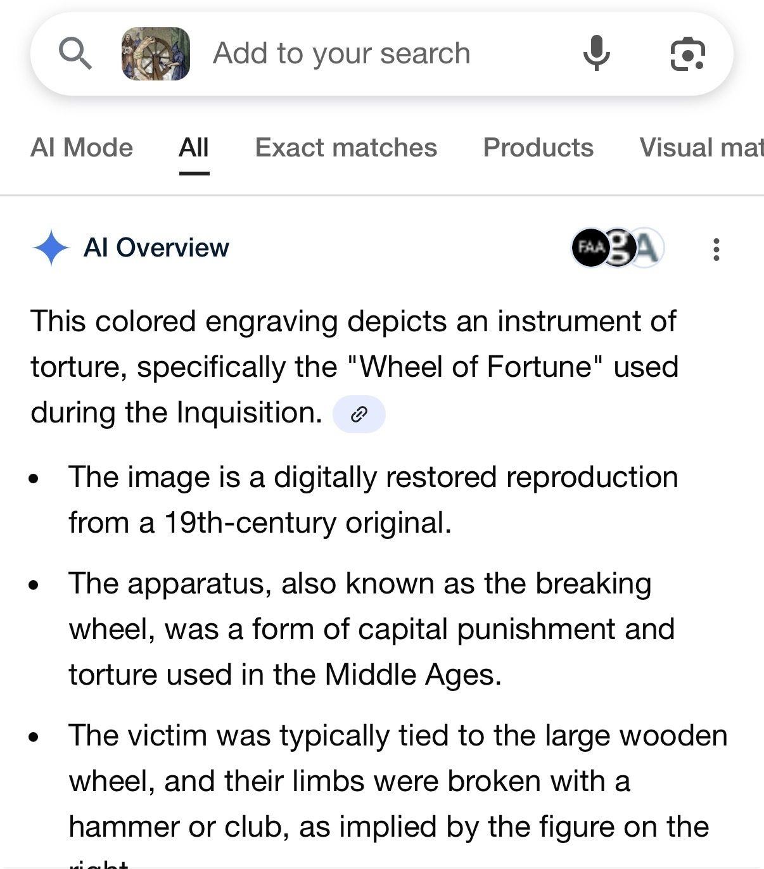This screenshot has width=764, height=869.
Task: Click the 'breaking wheel' bullet point text
Action: [x=372, y=629]
